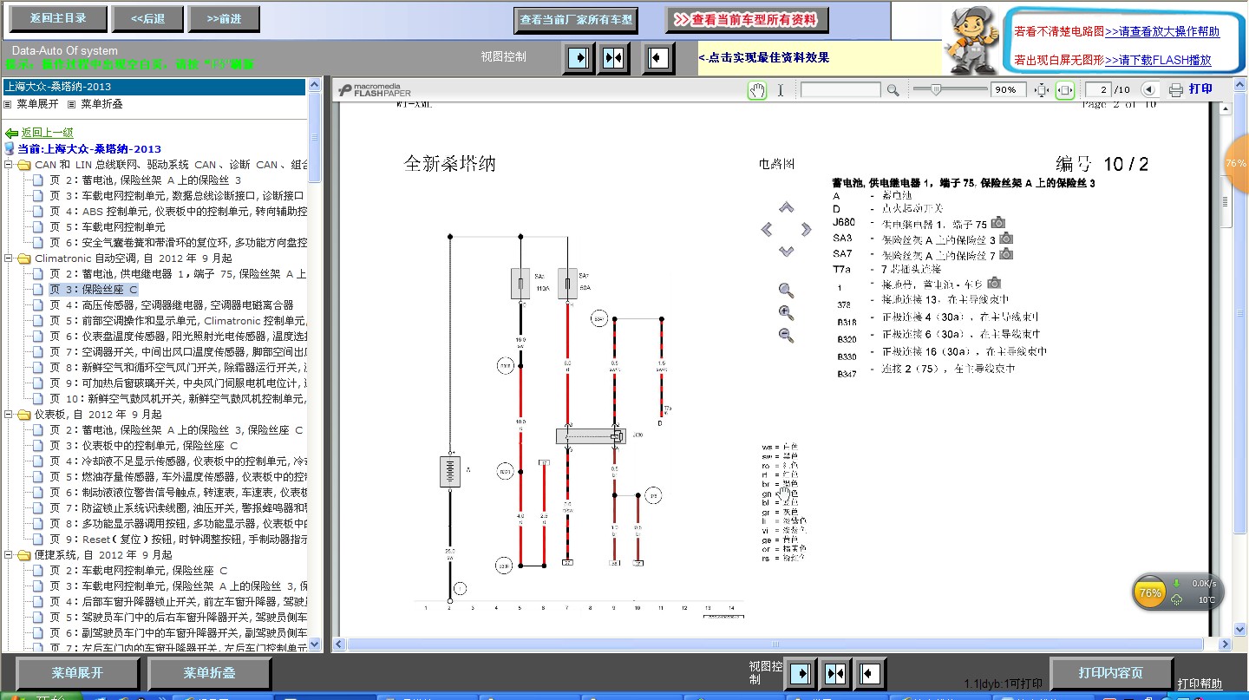Image resolution: width=1249 pixels, height=700 pixels.
Task: Click the 打印内容页 button
Action: [x=1111, y=673]
